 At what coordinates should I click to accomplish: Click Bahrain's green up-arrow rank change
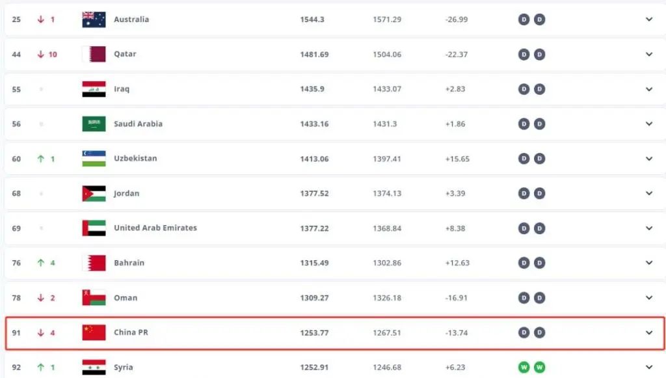(x=41, y=263)
